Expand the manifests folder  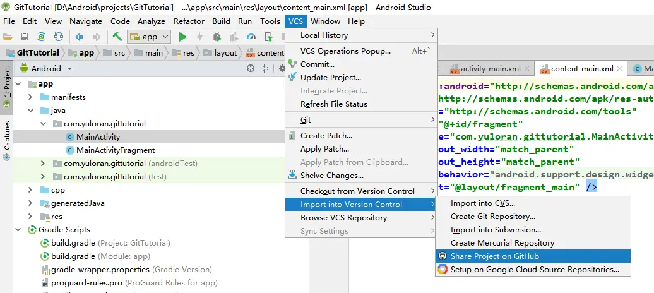click(30, 97)
